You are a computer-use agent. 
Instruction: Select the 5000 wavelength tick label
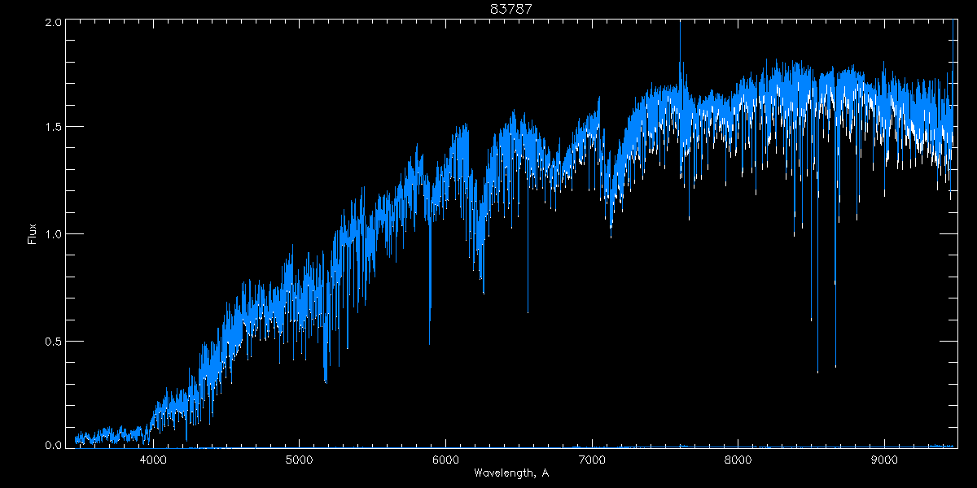point(300,459)
